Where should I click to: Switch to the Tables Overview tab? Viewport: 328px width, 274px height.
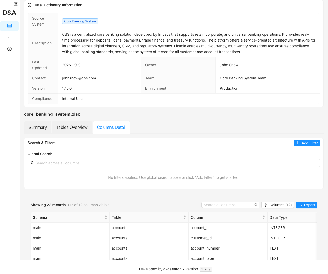(72, 127)
